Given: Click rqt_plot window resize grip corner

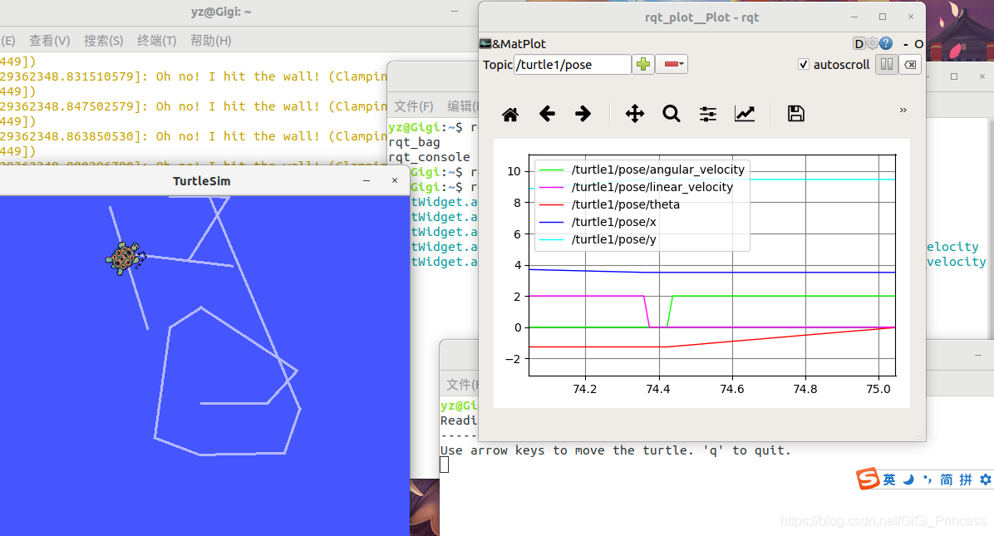Looking at the screenshot, I should coord(921,436).
